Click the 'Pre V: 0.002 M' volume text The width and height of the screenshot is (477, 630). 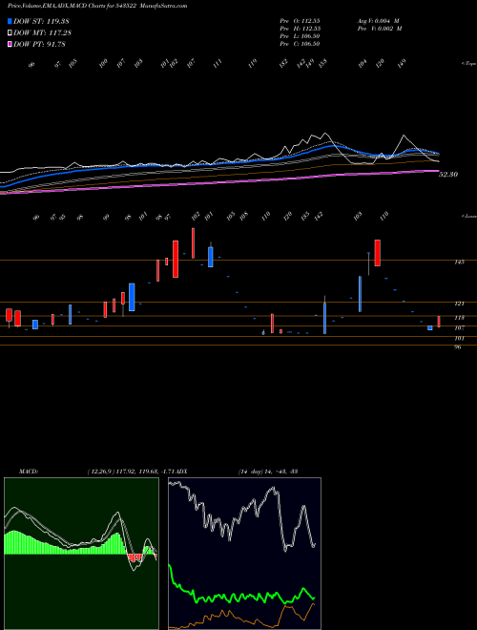pyautogui.click(x=380, y=29)
